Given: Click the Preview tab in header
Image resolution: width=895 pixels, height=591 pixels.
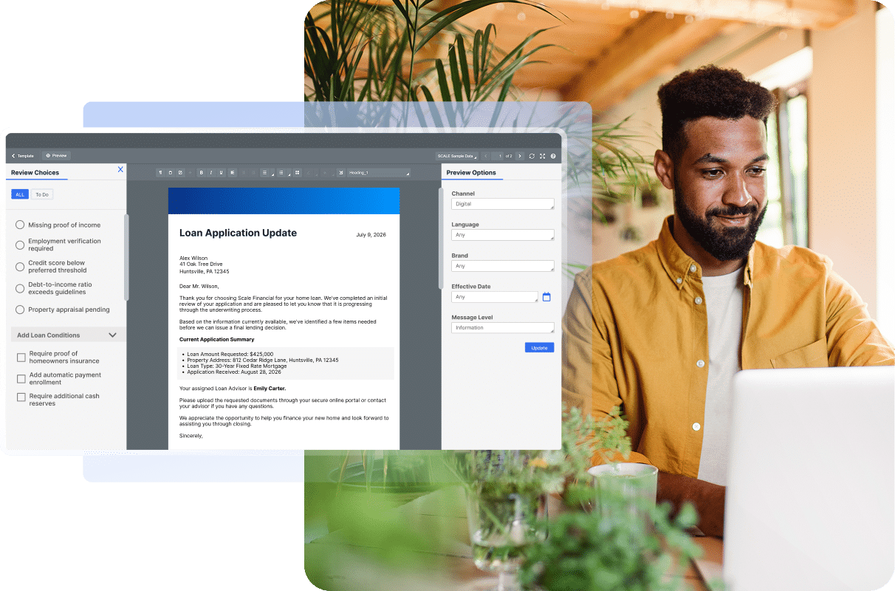Looking at the screenshot, I should pos(56,156).
